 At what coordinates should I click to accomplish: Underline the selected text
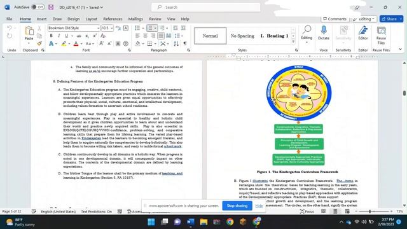(66, 36)
